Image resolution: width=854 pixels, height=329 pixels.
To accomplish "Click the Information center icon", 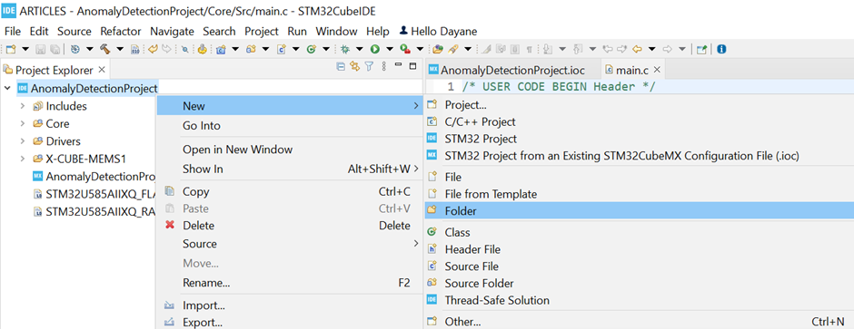I will point(721,49).
